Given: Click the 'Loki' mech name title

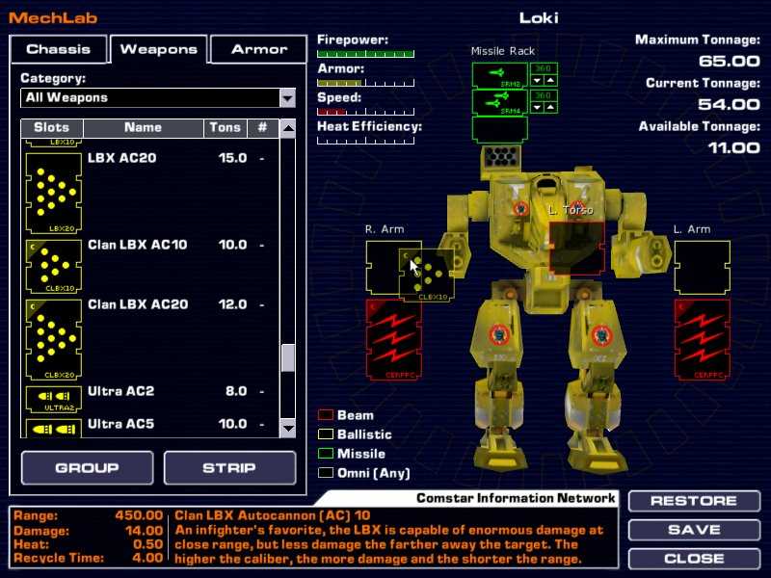Looking at the screenshot, I should coord(539,18).
